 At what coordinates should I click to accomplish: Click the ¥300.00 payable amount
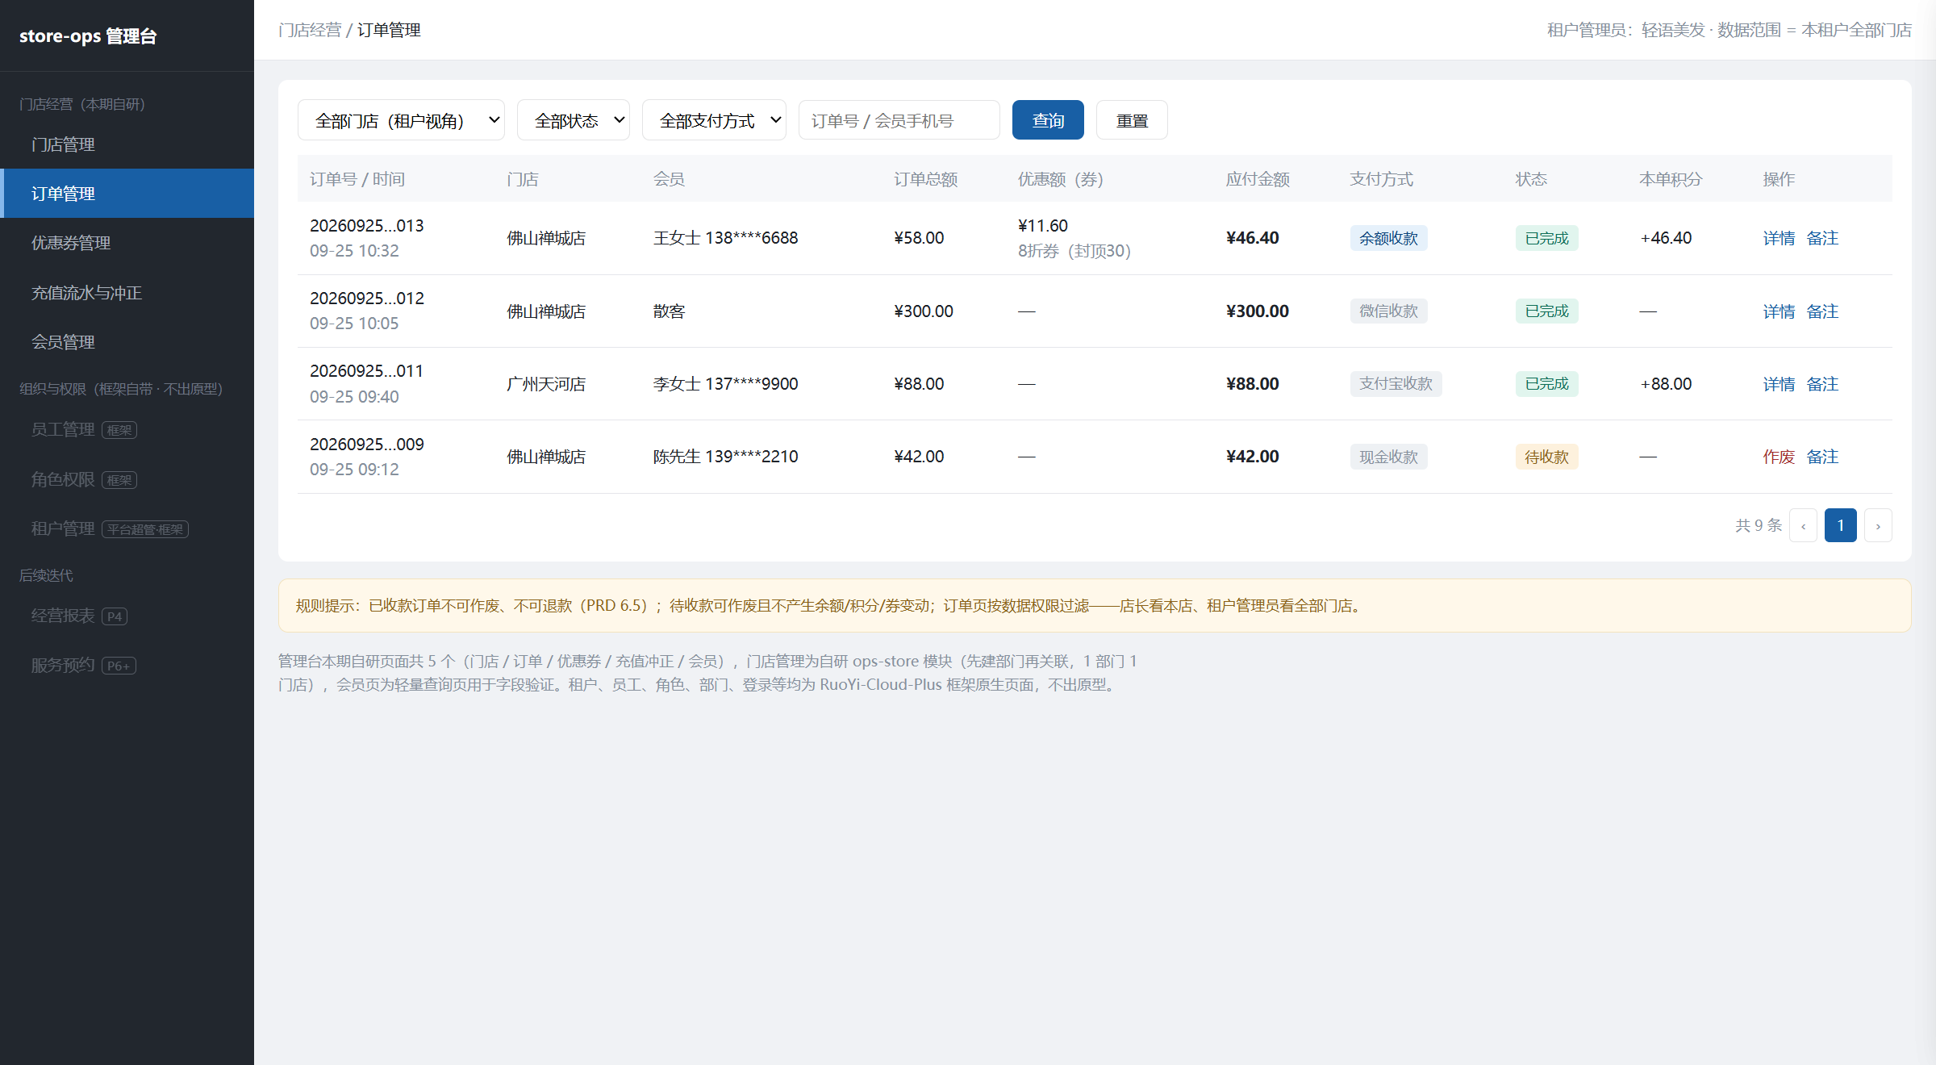(x=1257, y=311)
